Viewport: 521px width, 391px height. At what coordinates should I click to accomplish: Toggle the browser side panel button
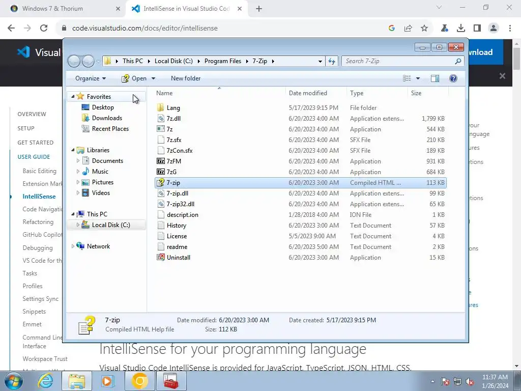477,29
